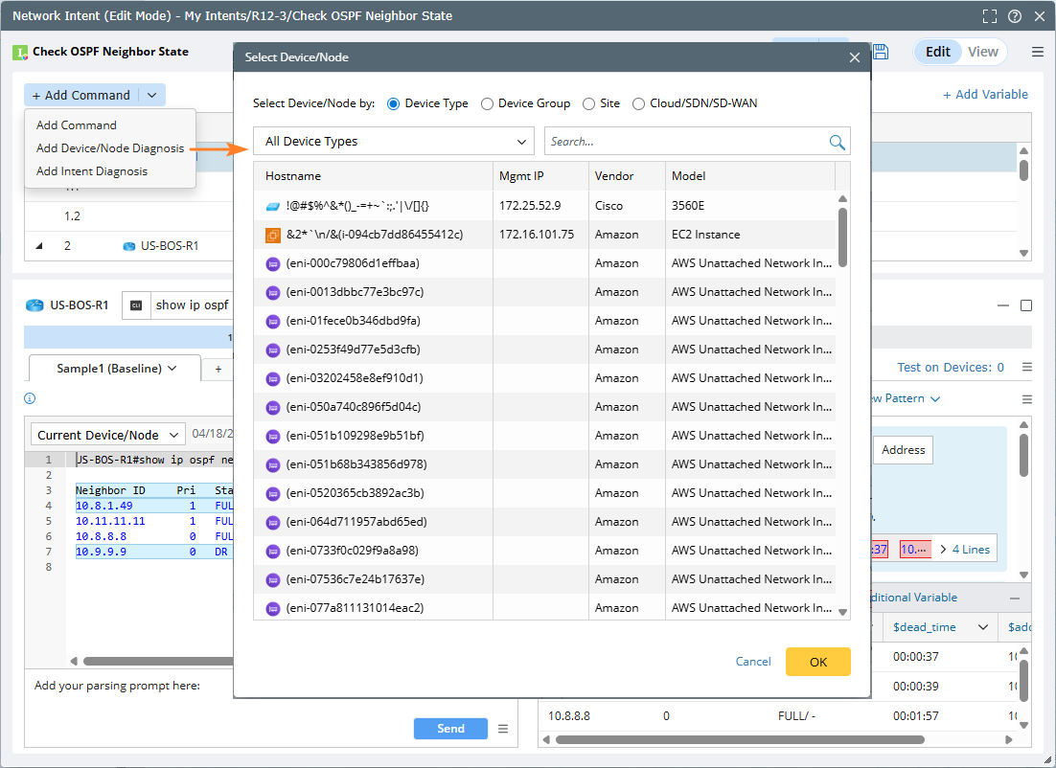
Task: Select the Site radio button
Action: (589, 103)
